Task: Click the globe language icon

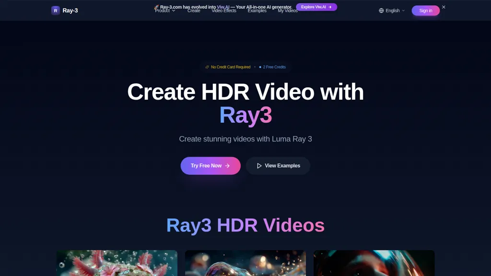Action: point(381,11)
